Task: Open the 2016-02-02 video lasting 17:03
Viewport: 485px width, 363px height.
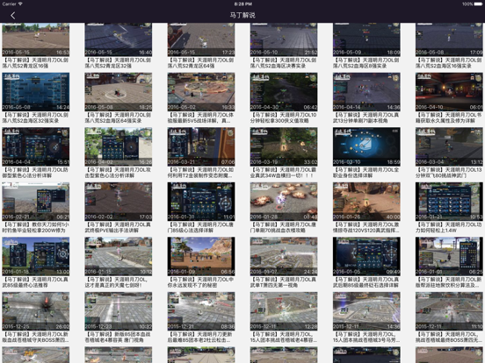Action: tap(119, 202)
